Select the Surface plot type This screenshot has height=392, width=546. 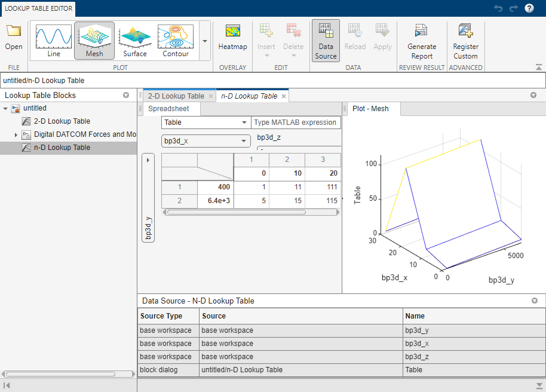click(x=135, y=41)
